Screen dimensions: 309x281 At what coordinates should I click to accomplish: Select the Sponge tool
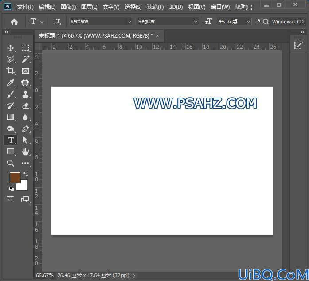point(11,129)
